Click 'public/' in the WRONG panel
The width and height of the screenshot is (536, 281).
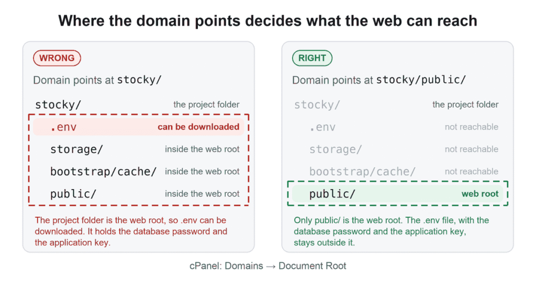click(x=73, y=194)
